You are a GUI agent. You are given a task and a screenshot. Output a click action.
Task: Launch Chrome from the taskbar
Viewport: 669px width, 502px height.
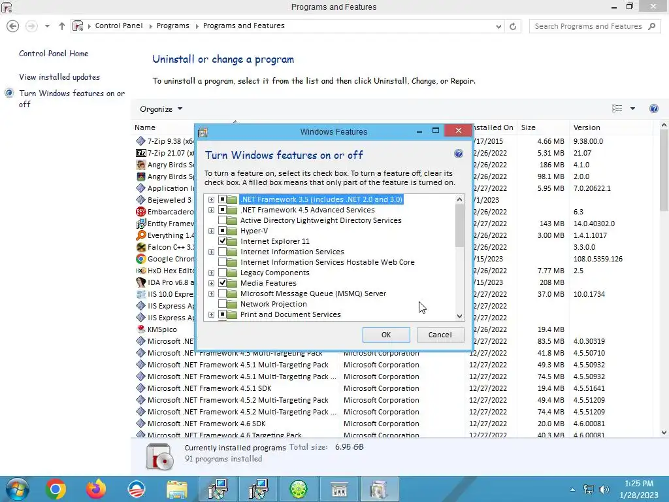[56, 489]
